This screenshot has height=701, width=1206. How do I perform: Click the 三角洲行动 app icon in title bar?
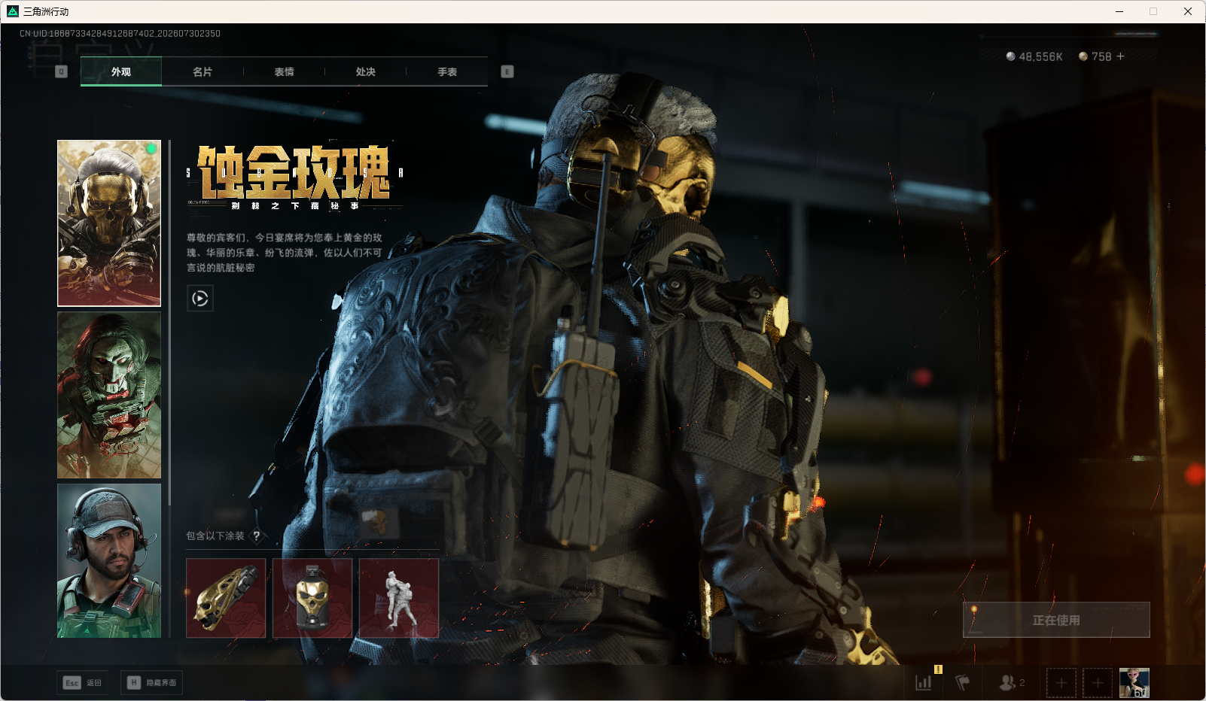pyautogui.click(x=13, y=11)
